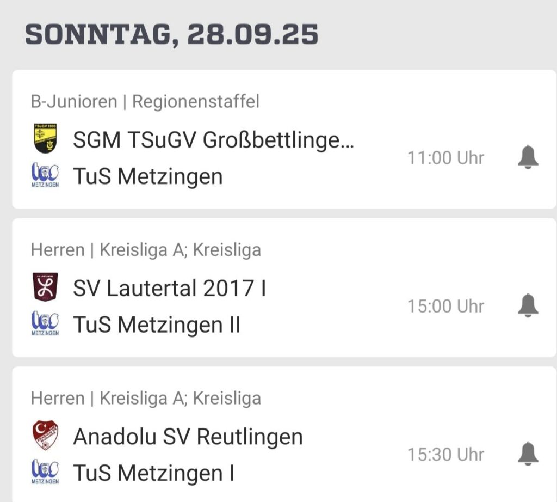Image resolution: width=557 pixels, height=502 pixels.
Task: Tap the TuS Metzingen II team logo
Action: (x=45, y=324)
